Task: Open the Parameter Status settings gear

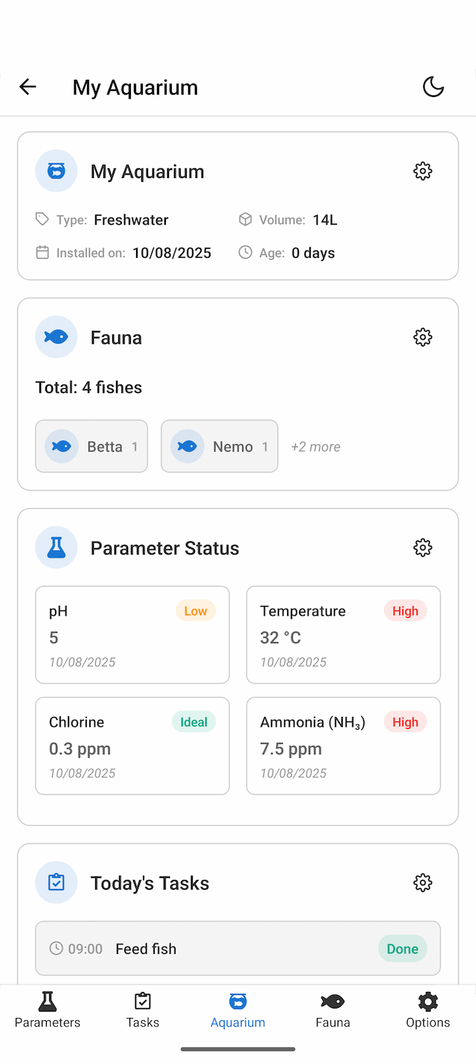Action: 422,548
